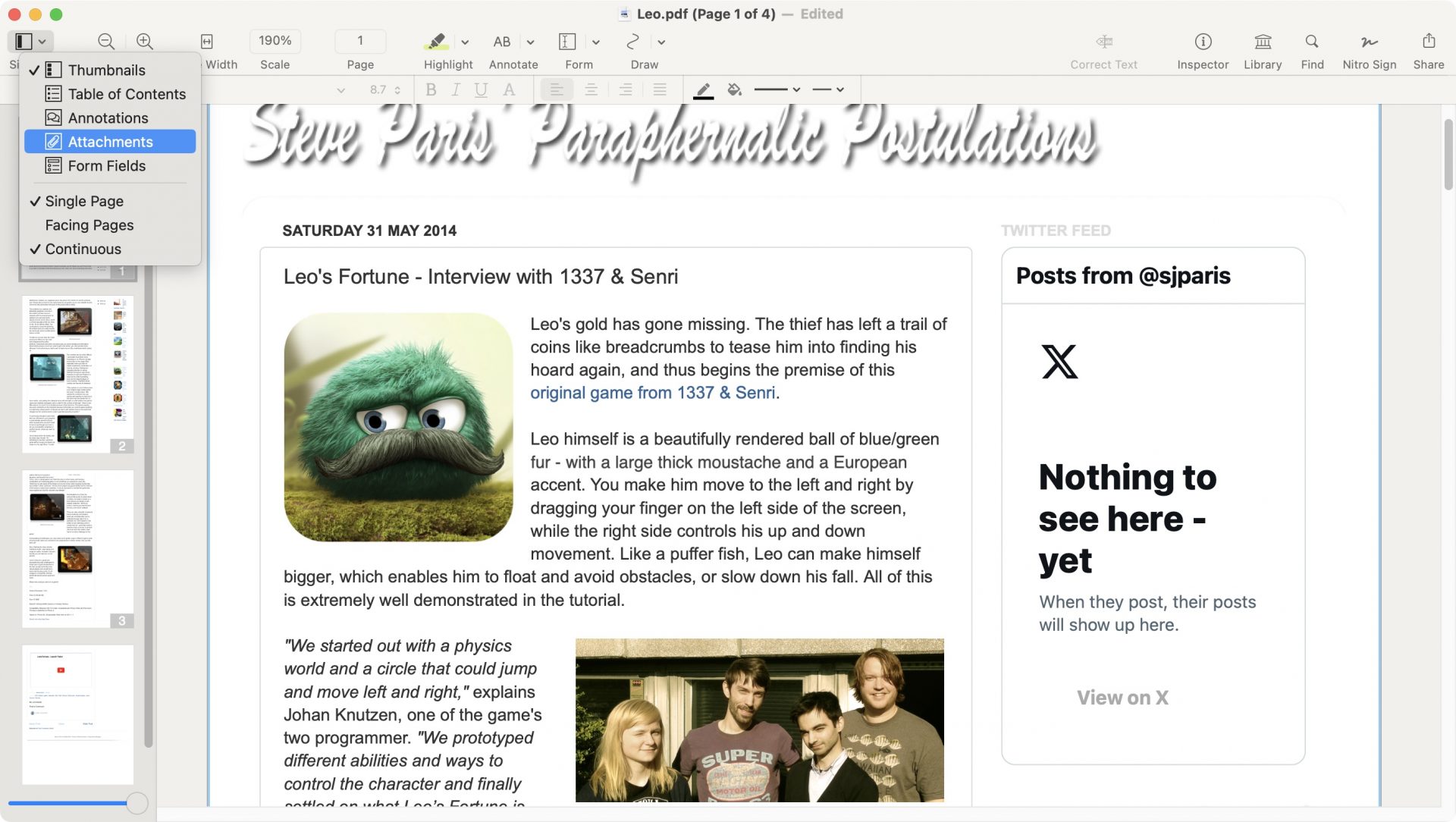Open the Inspector panel
Viewport: 1456px width, 822px height.
point(1202,42)
